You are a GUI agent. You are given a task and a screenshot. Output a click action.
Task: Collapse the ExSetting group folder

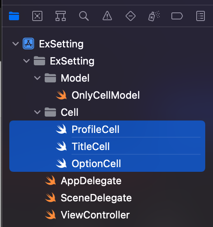(x=26, y=61)
